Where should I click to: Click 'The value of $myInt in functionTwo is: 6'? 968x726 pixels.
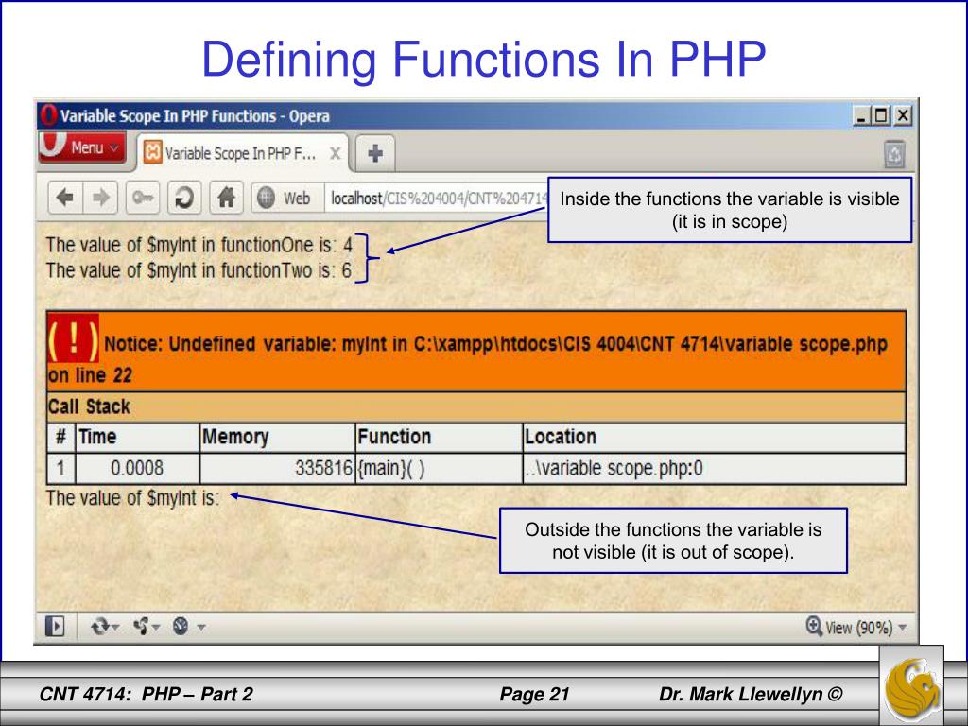(199, 270)
